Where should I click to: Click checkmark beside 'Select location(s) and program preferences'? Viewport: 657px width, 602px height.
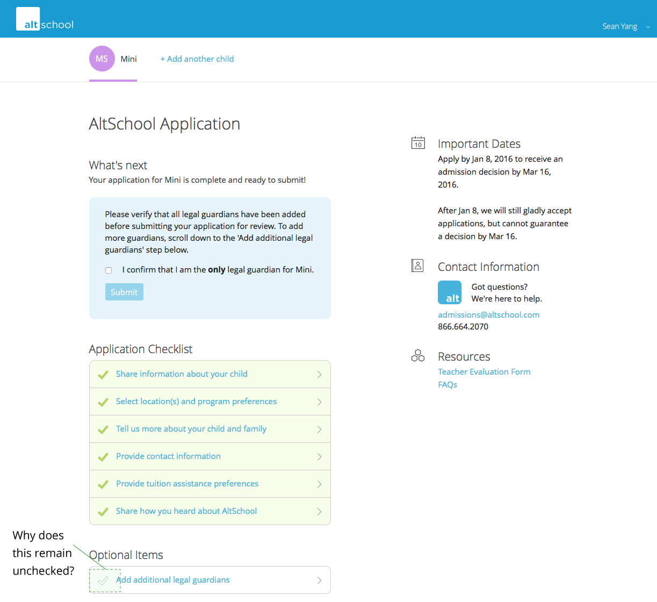(x=103, y=402)
